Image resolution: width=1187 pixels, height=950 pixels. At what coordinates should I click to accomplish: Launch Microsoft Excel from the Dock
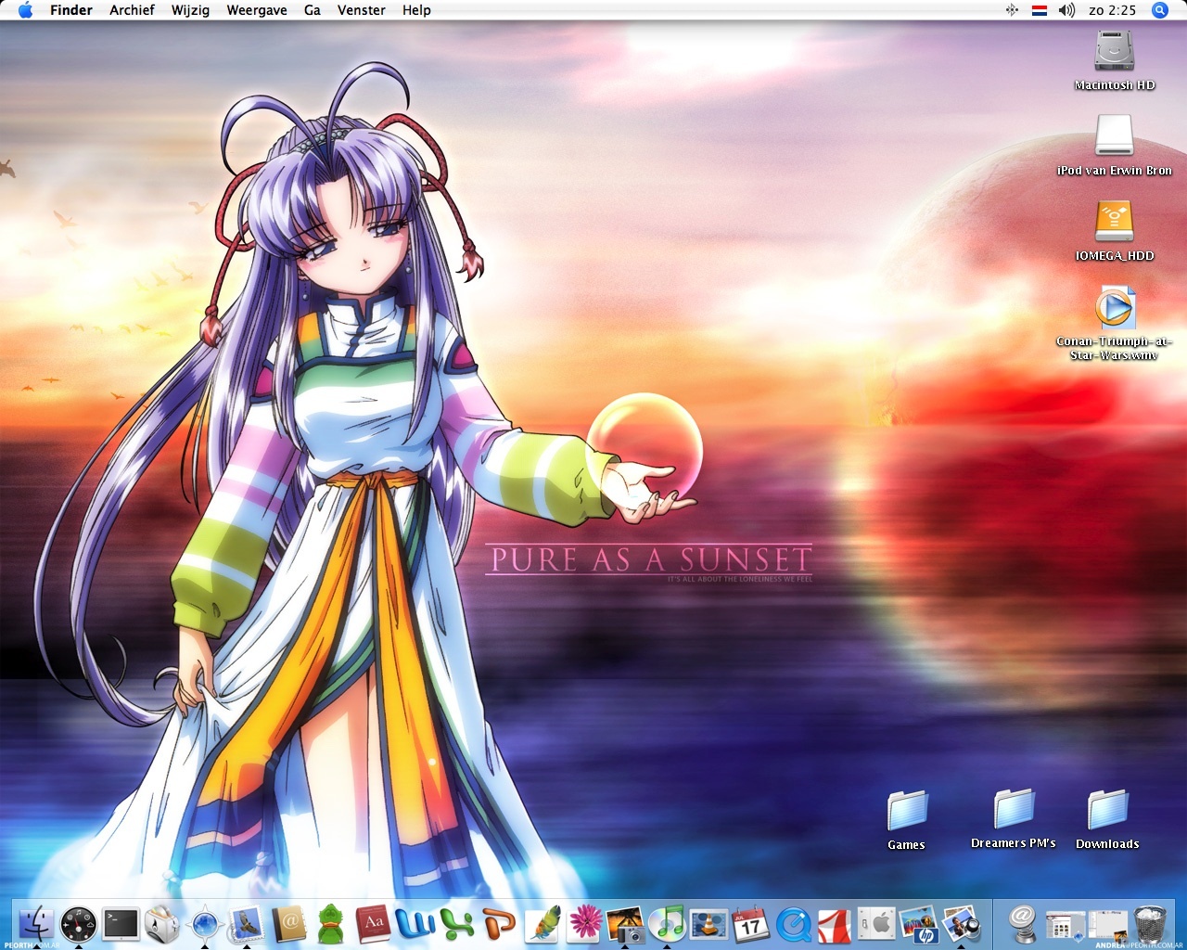pos(458,924)
